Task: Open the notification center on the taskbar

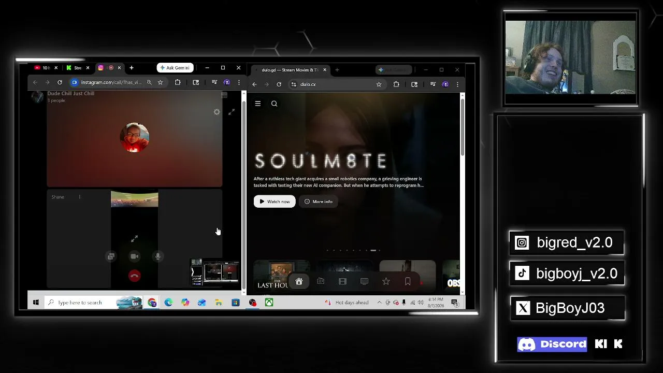Action: [x=454, y=303]
